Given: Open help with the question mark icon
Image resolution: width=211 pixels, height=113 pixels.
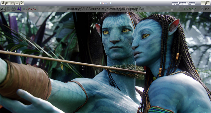Looking at the screenshot, I should pos(22,3).
